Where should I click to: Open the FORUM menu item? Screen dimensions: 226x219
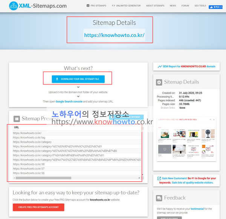(x=185, y=6)
